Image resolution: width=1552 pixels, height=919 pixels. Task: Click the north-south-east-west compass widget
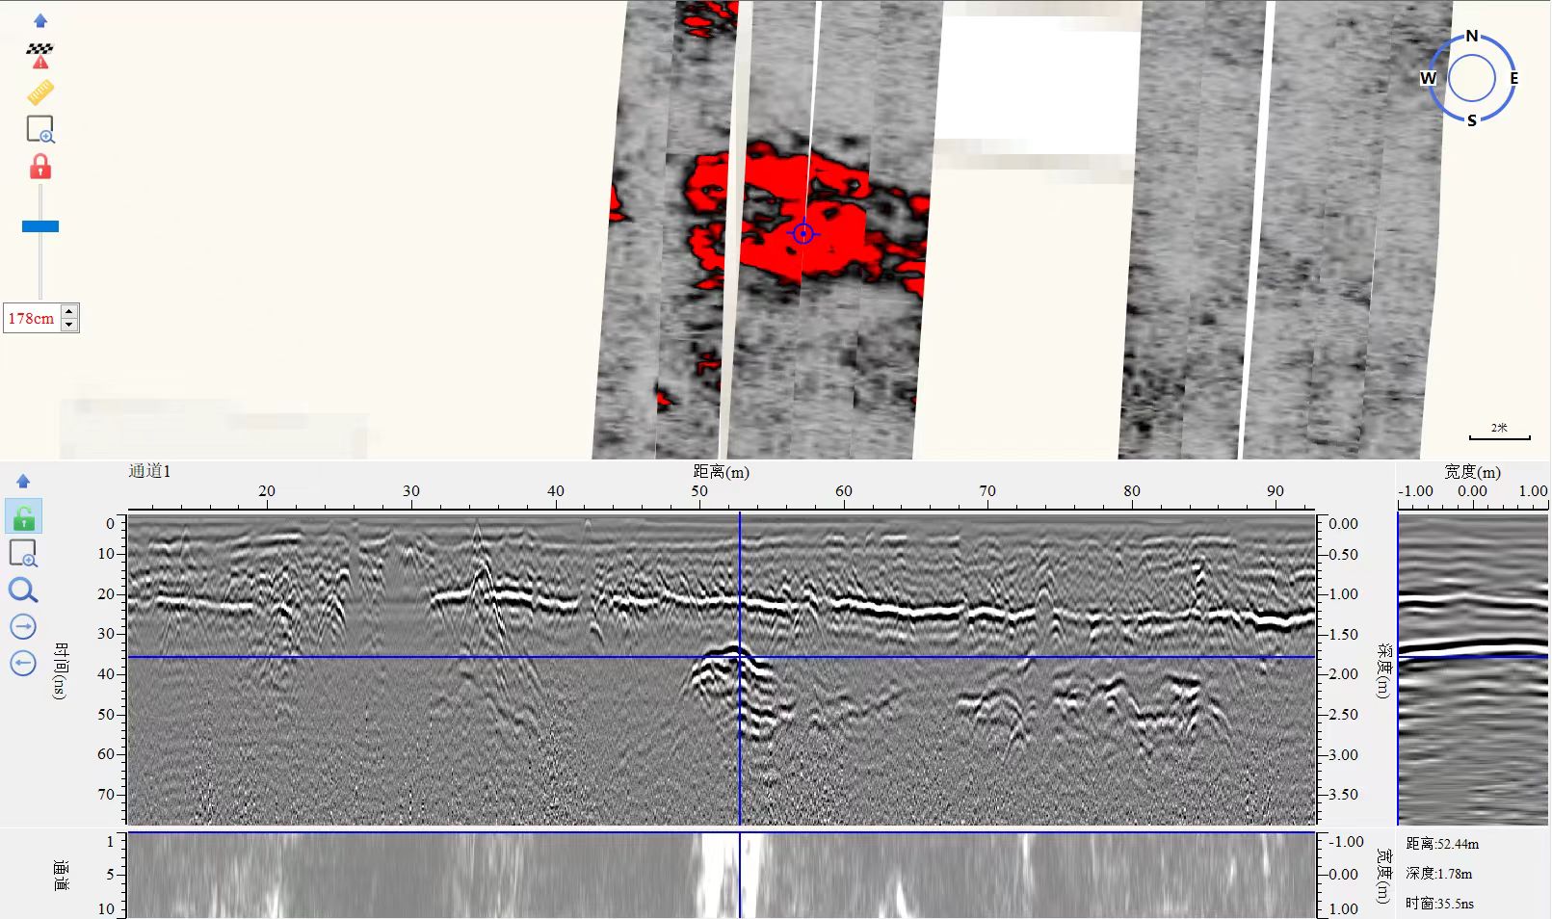point(1471,78)
